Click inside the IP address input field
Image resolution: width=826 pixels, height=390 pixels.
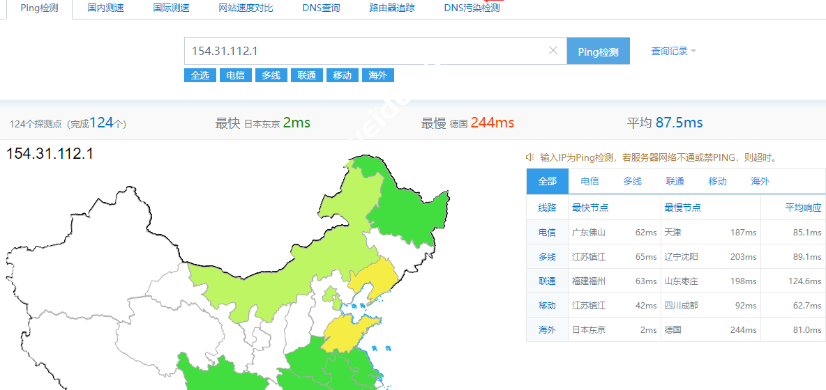click(x=363, y=51)
